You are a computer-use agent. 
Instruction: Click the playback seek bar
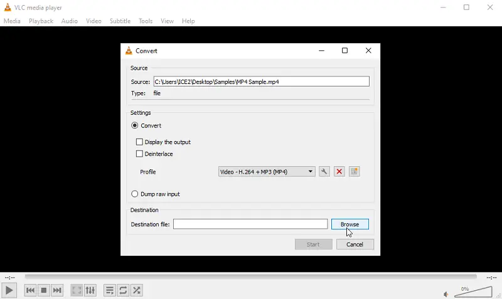(250, 276)
